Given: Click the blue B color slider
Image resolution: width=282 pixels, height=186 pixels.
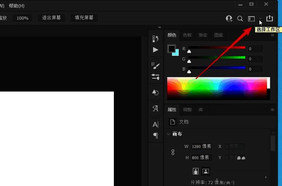Looking at the screenshot, I should 216,68.
